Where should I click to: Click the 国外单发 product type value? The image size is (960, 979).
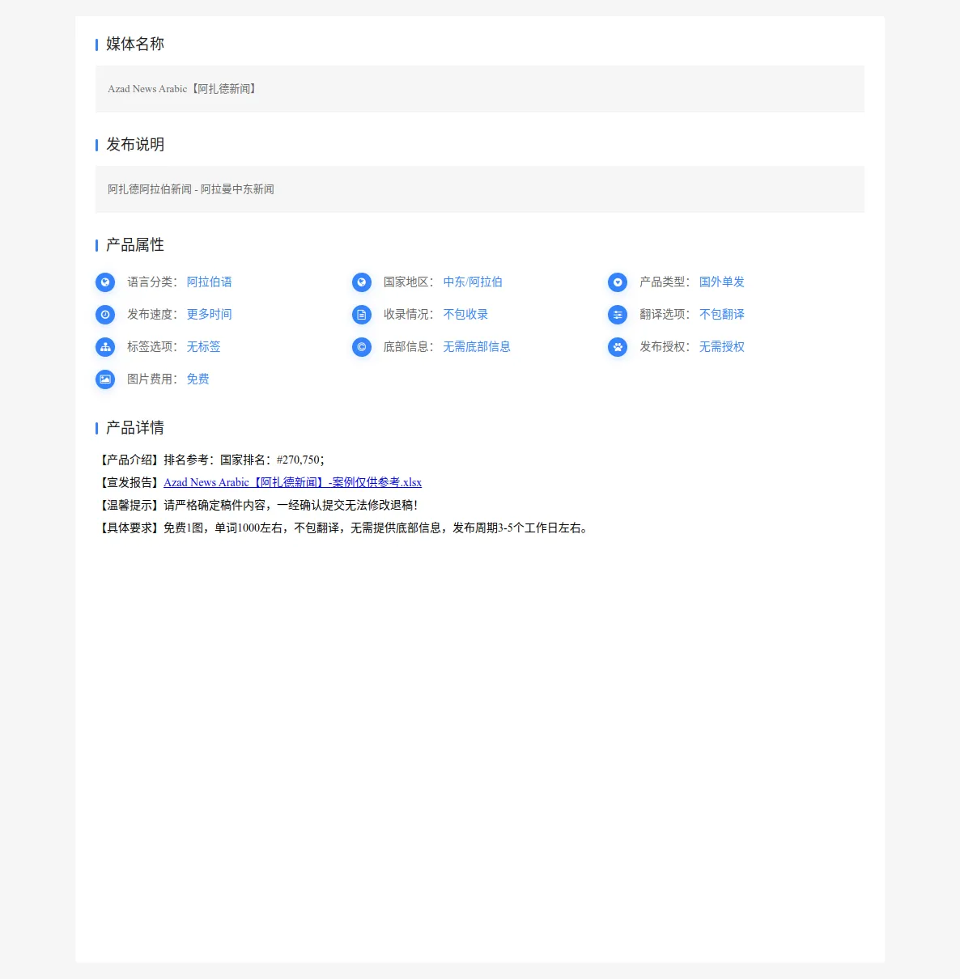pyautogui.click(x=722, y=282)
